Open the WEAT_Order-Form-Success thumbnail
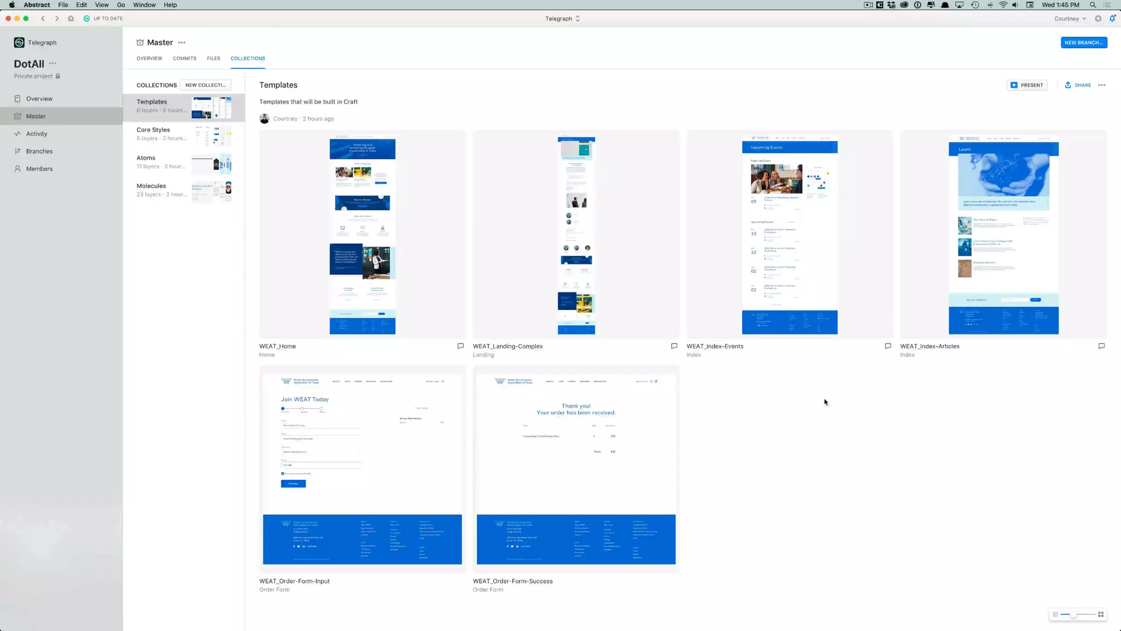The image size is (1121, 631). [576, 469]
